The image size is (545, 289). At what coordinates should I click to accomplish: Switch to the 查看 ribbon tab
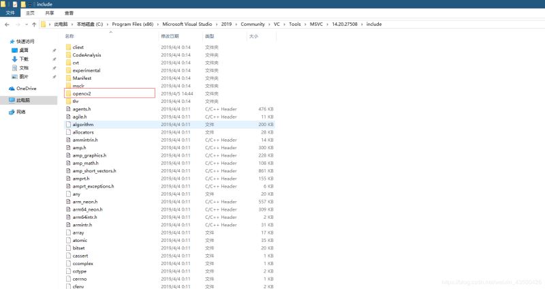click(69, 13)
